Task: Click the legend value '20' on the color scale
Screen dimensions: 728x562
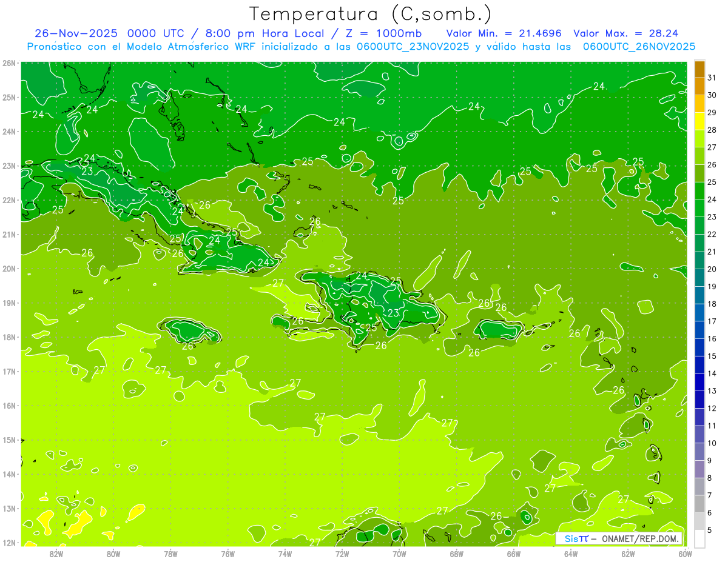Action: (712, 269)
